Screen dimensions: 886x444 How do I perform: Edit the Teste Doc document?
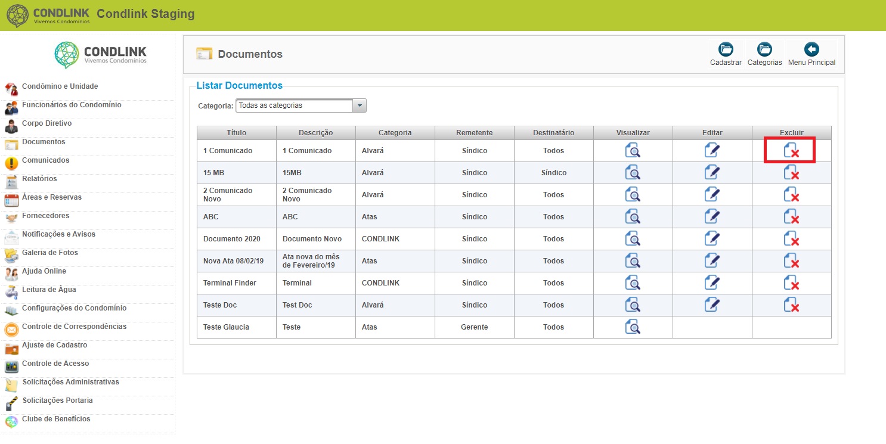pyautogui.click(x=712, y=305)
